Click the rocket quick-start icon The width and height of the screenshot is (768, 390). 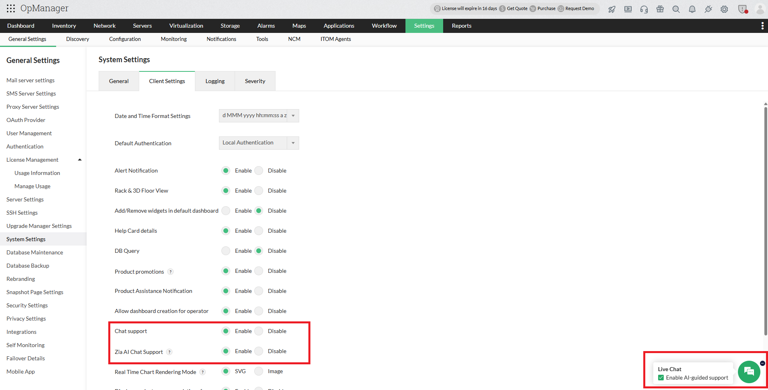612,9
